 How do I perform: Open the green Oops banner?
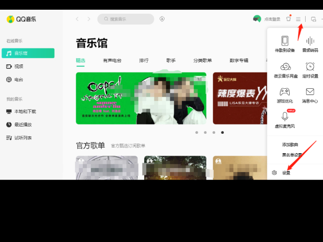141,98
